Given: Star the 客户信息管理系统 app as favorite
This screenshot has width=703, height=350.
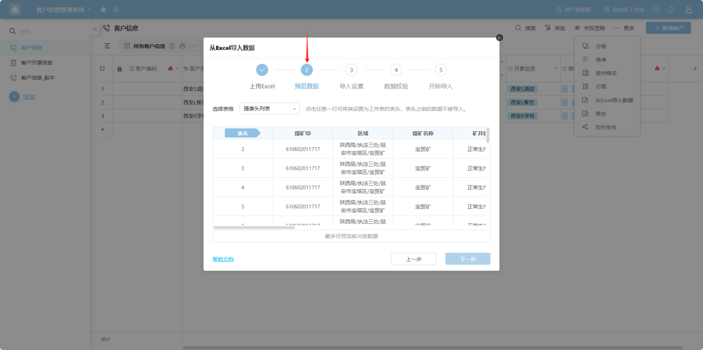Looking at the screenshot, I should (103, 9).
